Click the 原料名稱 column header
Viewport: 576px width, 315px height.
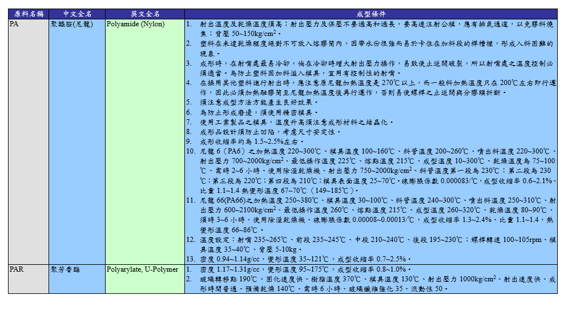click(x=27, y=13)
